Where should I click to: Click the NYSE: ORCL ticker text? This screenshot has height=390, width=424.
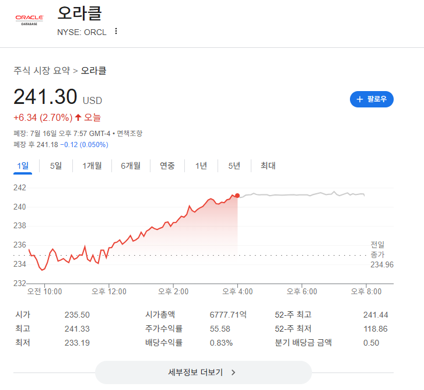82,32
